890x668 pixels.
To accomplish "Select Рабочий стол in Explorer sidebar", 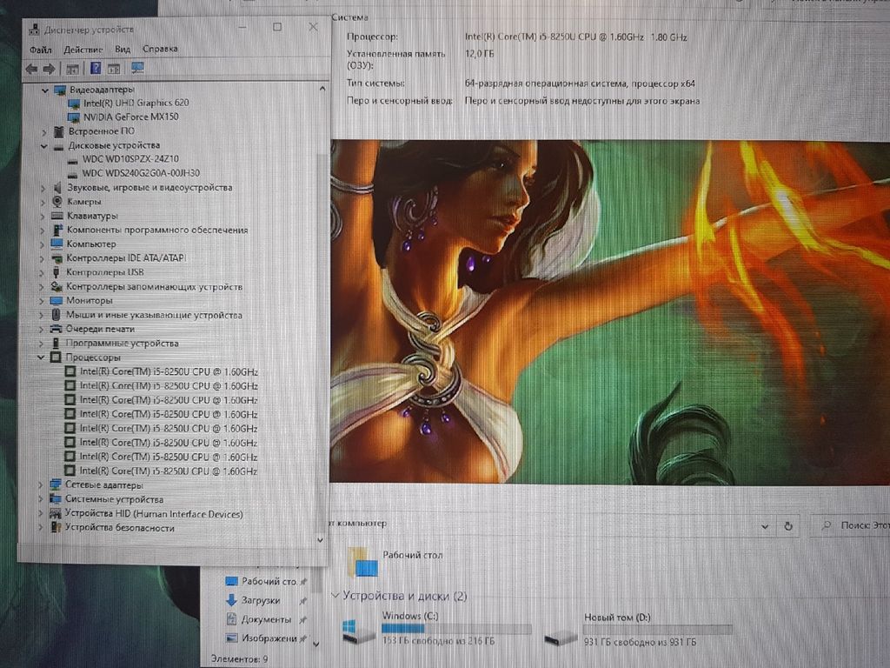I will click(x=262, y=582).
